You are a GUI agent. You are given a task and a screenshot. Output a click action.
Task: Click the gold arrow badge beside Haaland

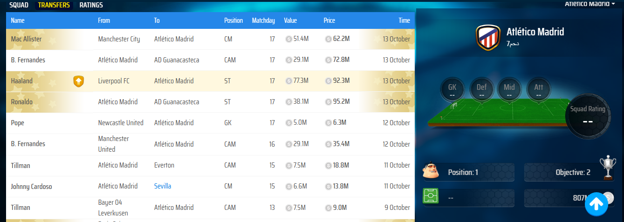(79, 81)
